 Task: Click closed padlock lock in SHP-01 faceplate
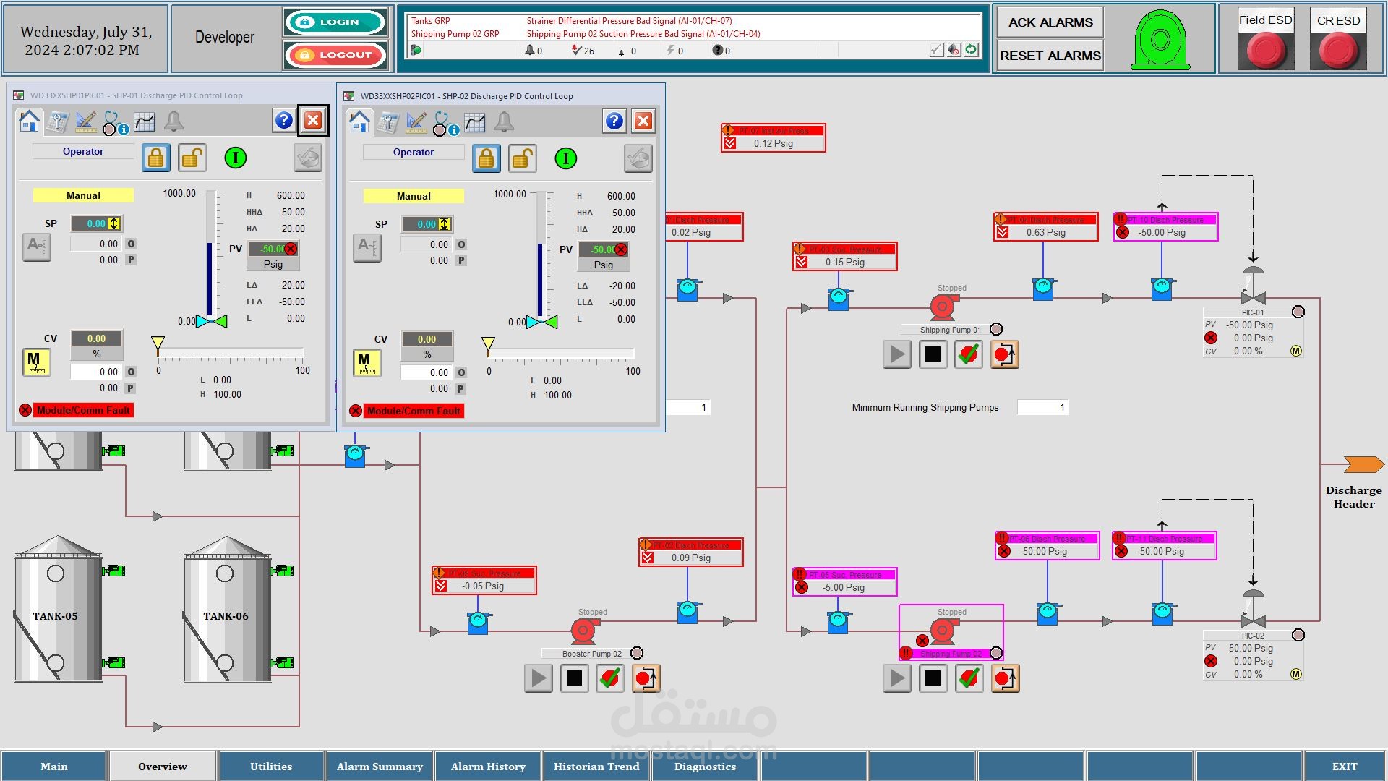click(155, 158)
